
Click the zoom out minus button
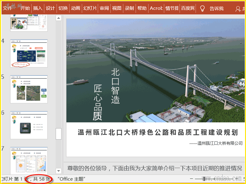[x=191, y=178]
